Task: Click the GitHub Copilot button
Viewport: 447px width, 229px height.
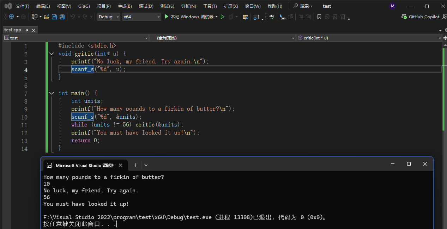Action: 421,17
